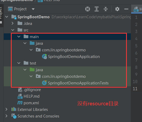
Task: Click the Expand All toolbar icon
Action: pos(97,9)
